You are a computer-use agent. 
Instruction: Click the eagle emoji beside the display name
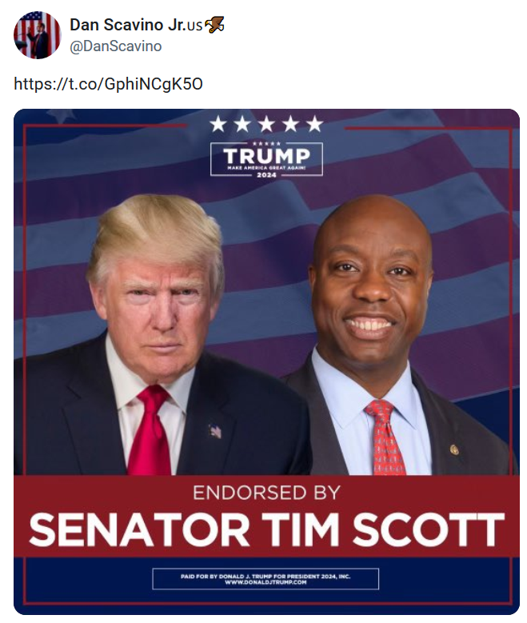[214, 25]
